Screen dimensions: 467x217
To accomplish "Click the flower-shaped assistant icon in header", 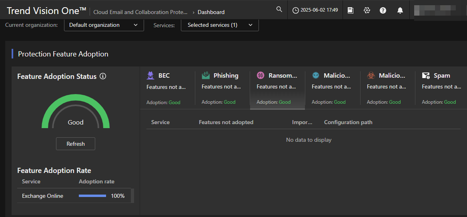I will (x=367, y=11).
